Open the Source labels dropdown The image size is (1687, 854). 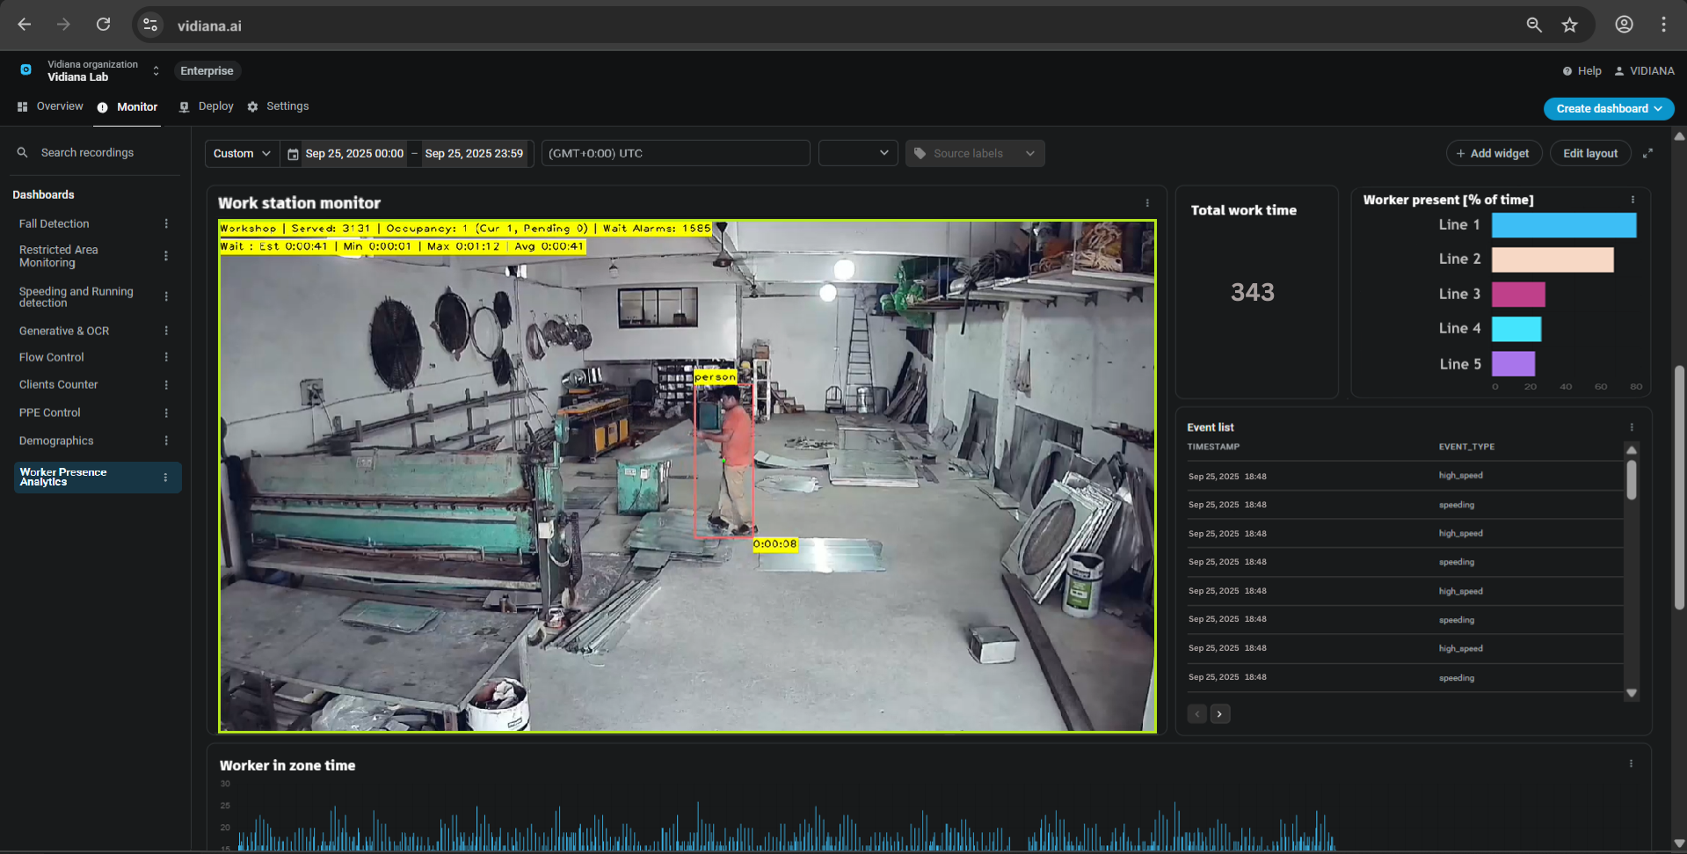(x=974, y=153)
